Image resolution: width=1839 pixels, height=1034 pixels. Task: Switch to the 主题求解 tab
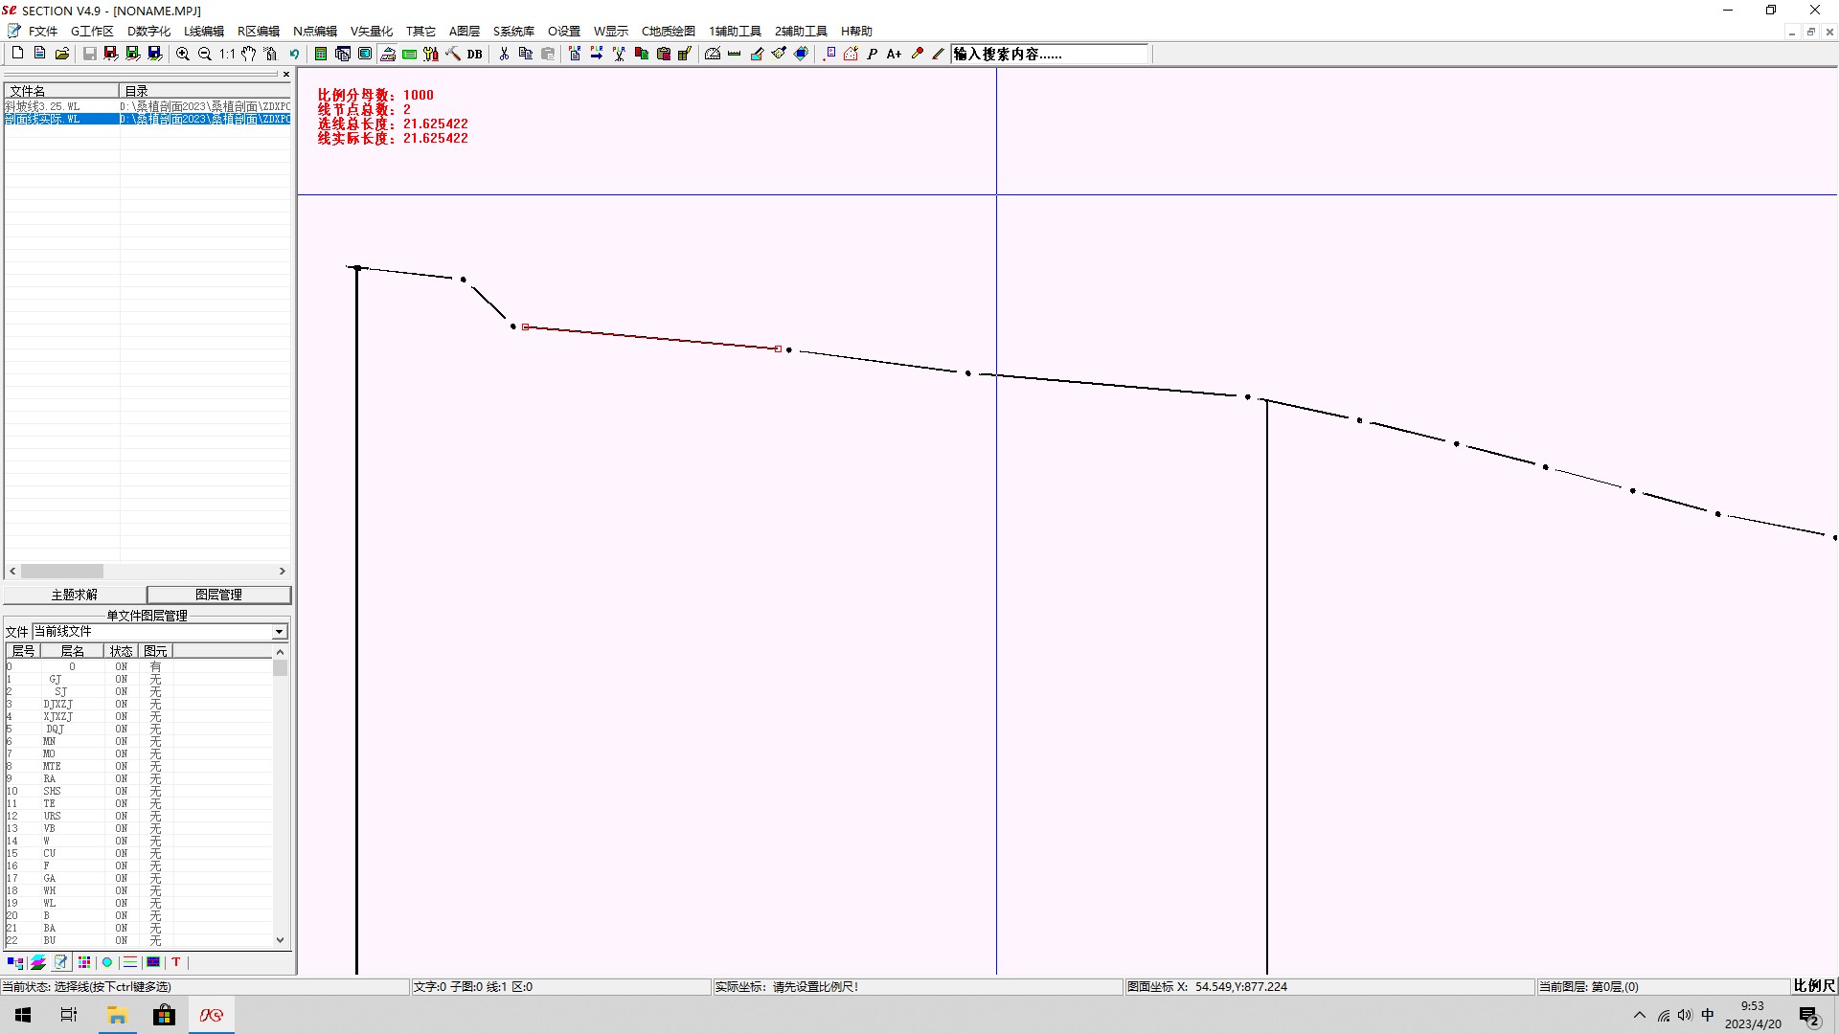click(75, 595)
